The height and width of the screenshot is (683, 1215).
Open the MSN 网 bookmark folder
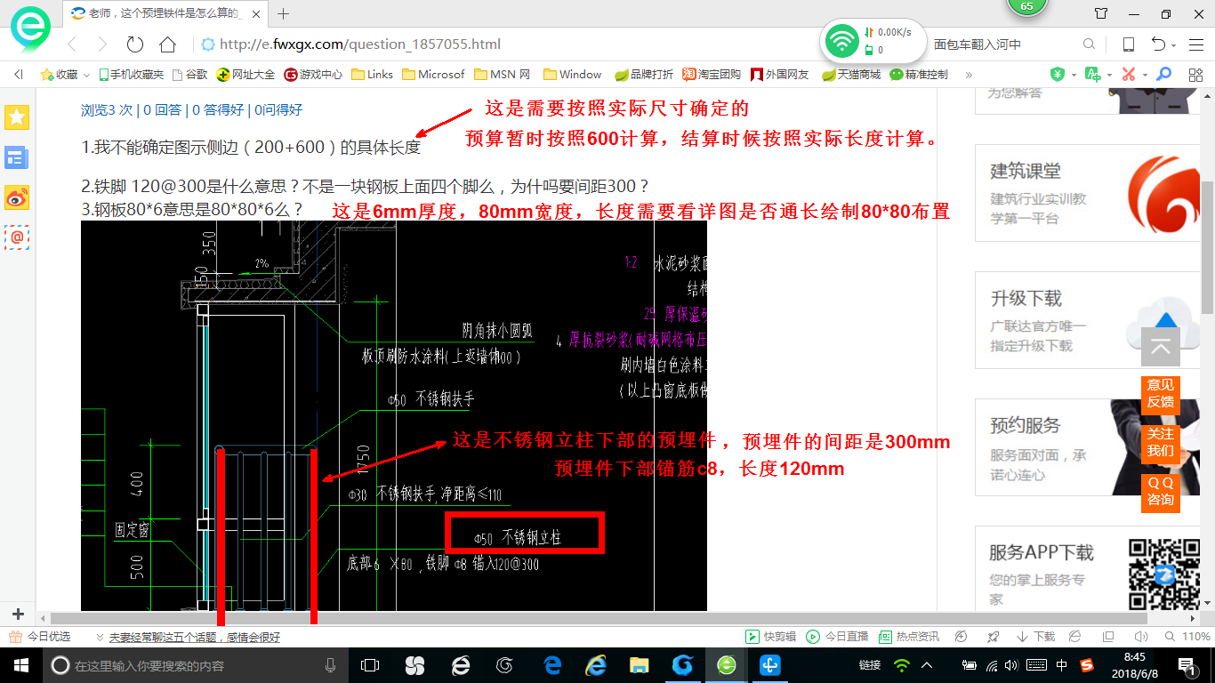click(503, 75)
